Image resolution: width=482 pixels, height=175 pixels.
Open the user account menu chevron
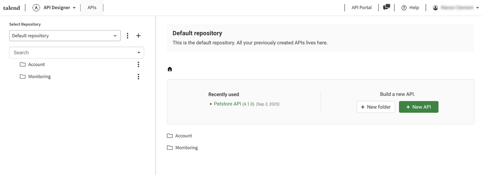point(477,8)
